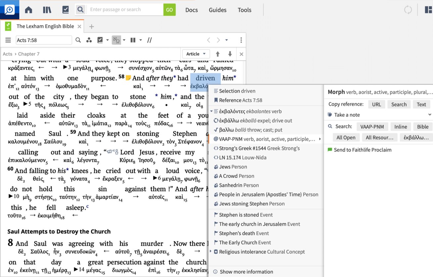Click the Chapter 7 breadcrumb
Viewport: 433px width, 277px height.
click(29, 54)
